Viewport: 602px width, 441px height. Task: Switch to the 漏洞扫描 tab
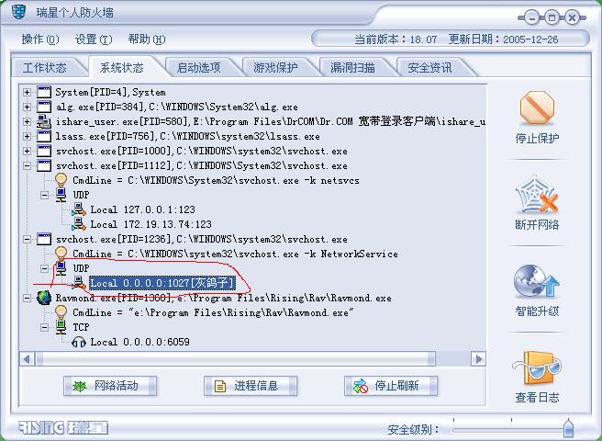click(x=352, y=68)
